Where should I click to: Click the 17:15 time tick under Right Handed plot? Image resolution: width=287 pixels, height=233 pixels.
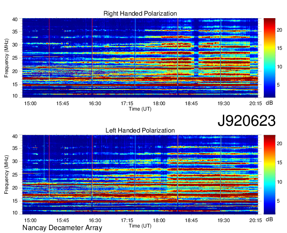coord(127,103)
